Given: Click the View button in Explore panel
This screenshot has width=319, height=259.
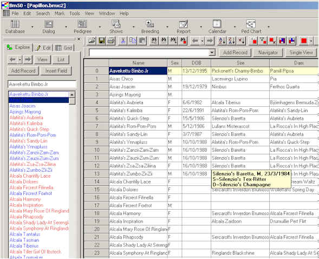Looking at the screenshot, I should [x=42, y=60].
